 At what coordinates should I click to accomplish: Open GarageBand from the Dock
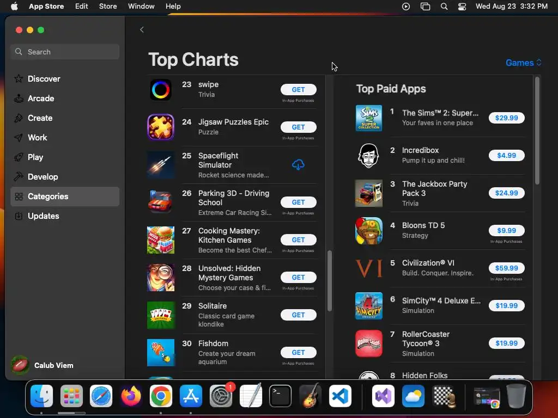tap(310, 396)
